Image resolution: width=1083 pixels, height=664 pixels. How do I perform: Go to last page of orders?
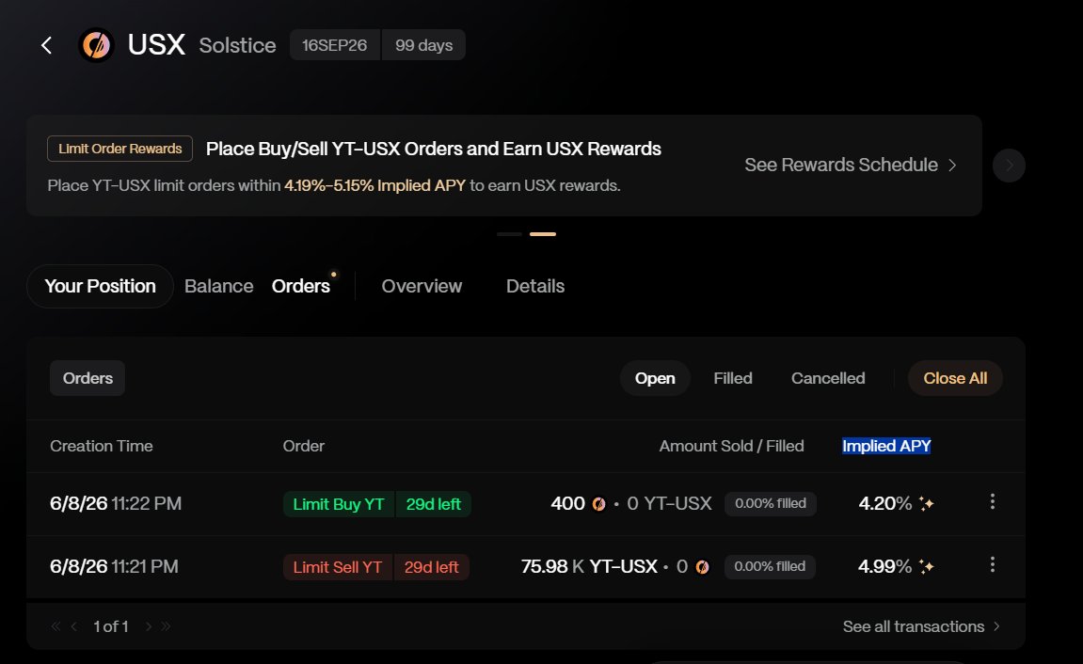pyautogui.click(x=166, y=626)
